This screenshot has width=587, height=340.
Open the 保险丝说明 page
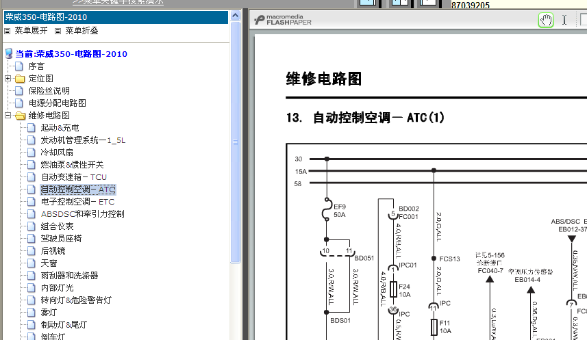click(x=49, y=91)
